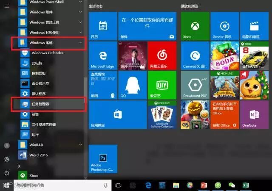The height and width of the screenshot is (191, 272).
Task: Expand the Windows PowerShell folder chevron
Action: click(80, 2)
